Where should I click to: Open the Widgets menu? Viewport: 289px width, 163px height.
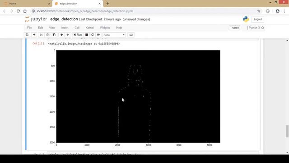point(105,28)
